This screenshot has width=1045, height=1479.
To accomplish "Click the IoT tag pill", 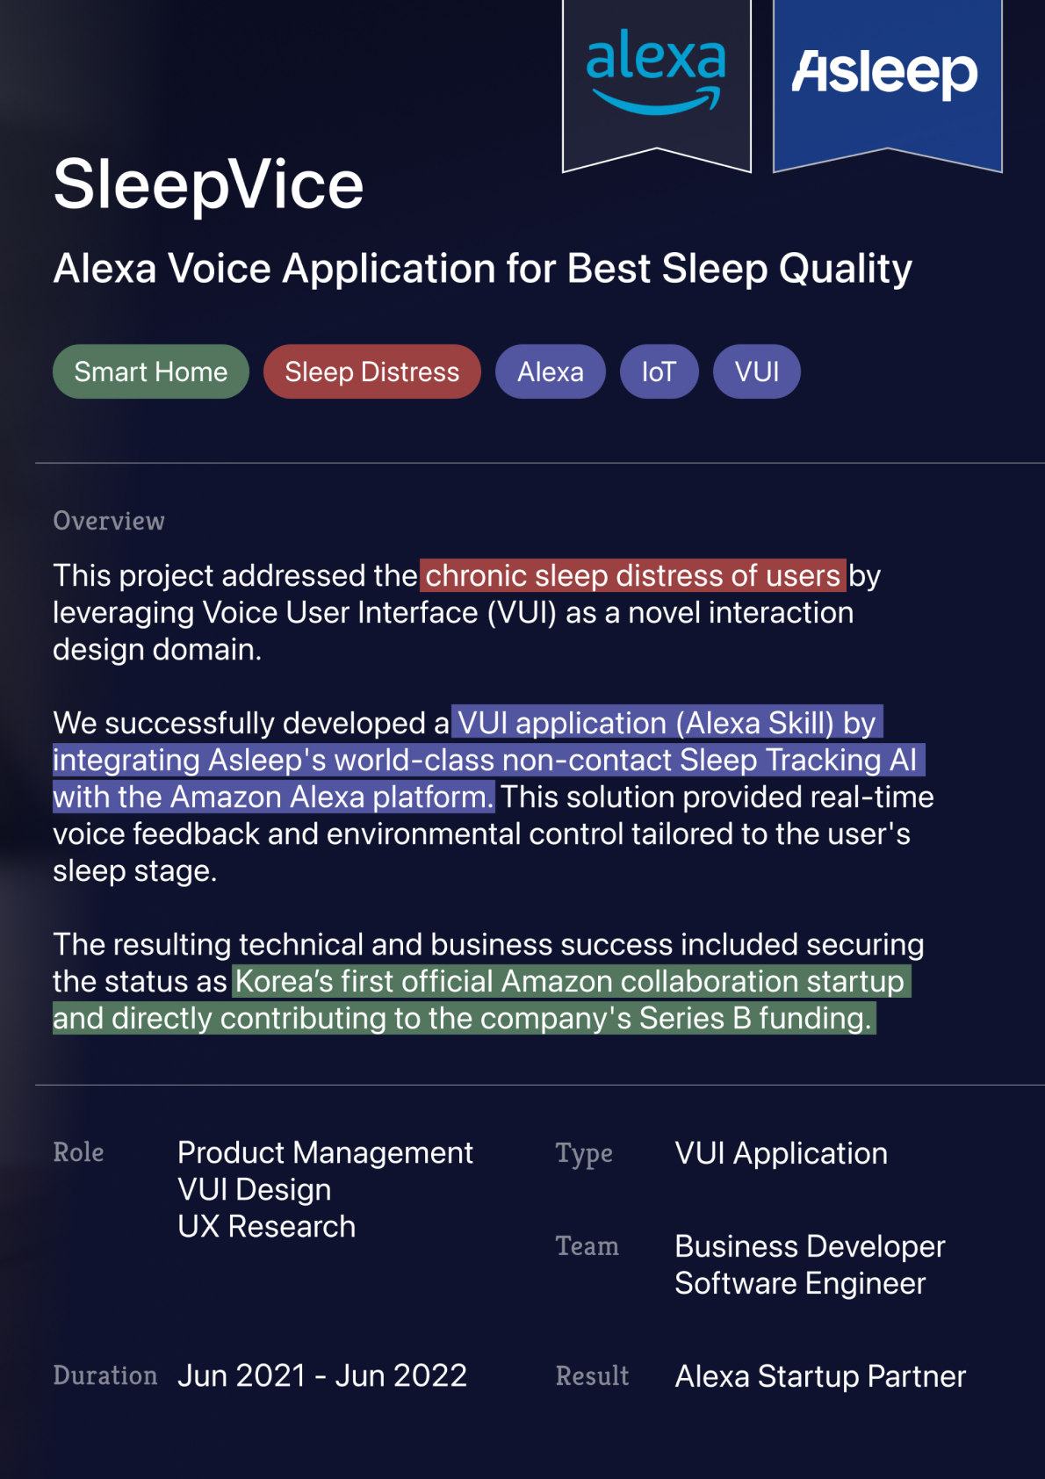I will coord(659,372).
